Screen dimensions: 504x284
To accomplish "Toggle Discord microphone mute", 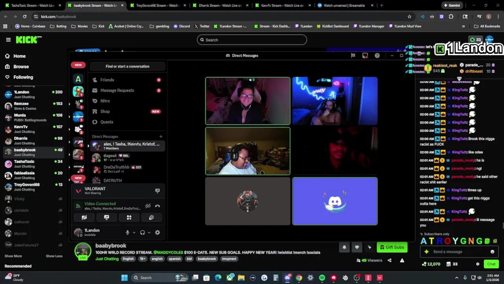I will click(127, 233).
